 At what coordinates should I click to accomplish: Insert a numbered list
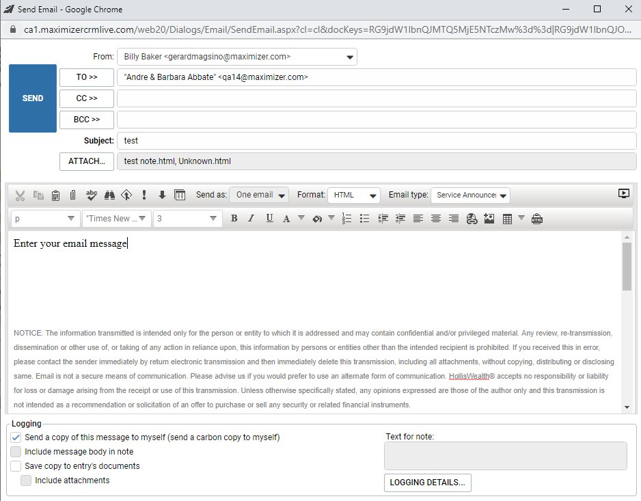point(346,219)
